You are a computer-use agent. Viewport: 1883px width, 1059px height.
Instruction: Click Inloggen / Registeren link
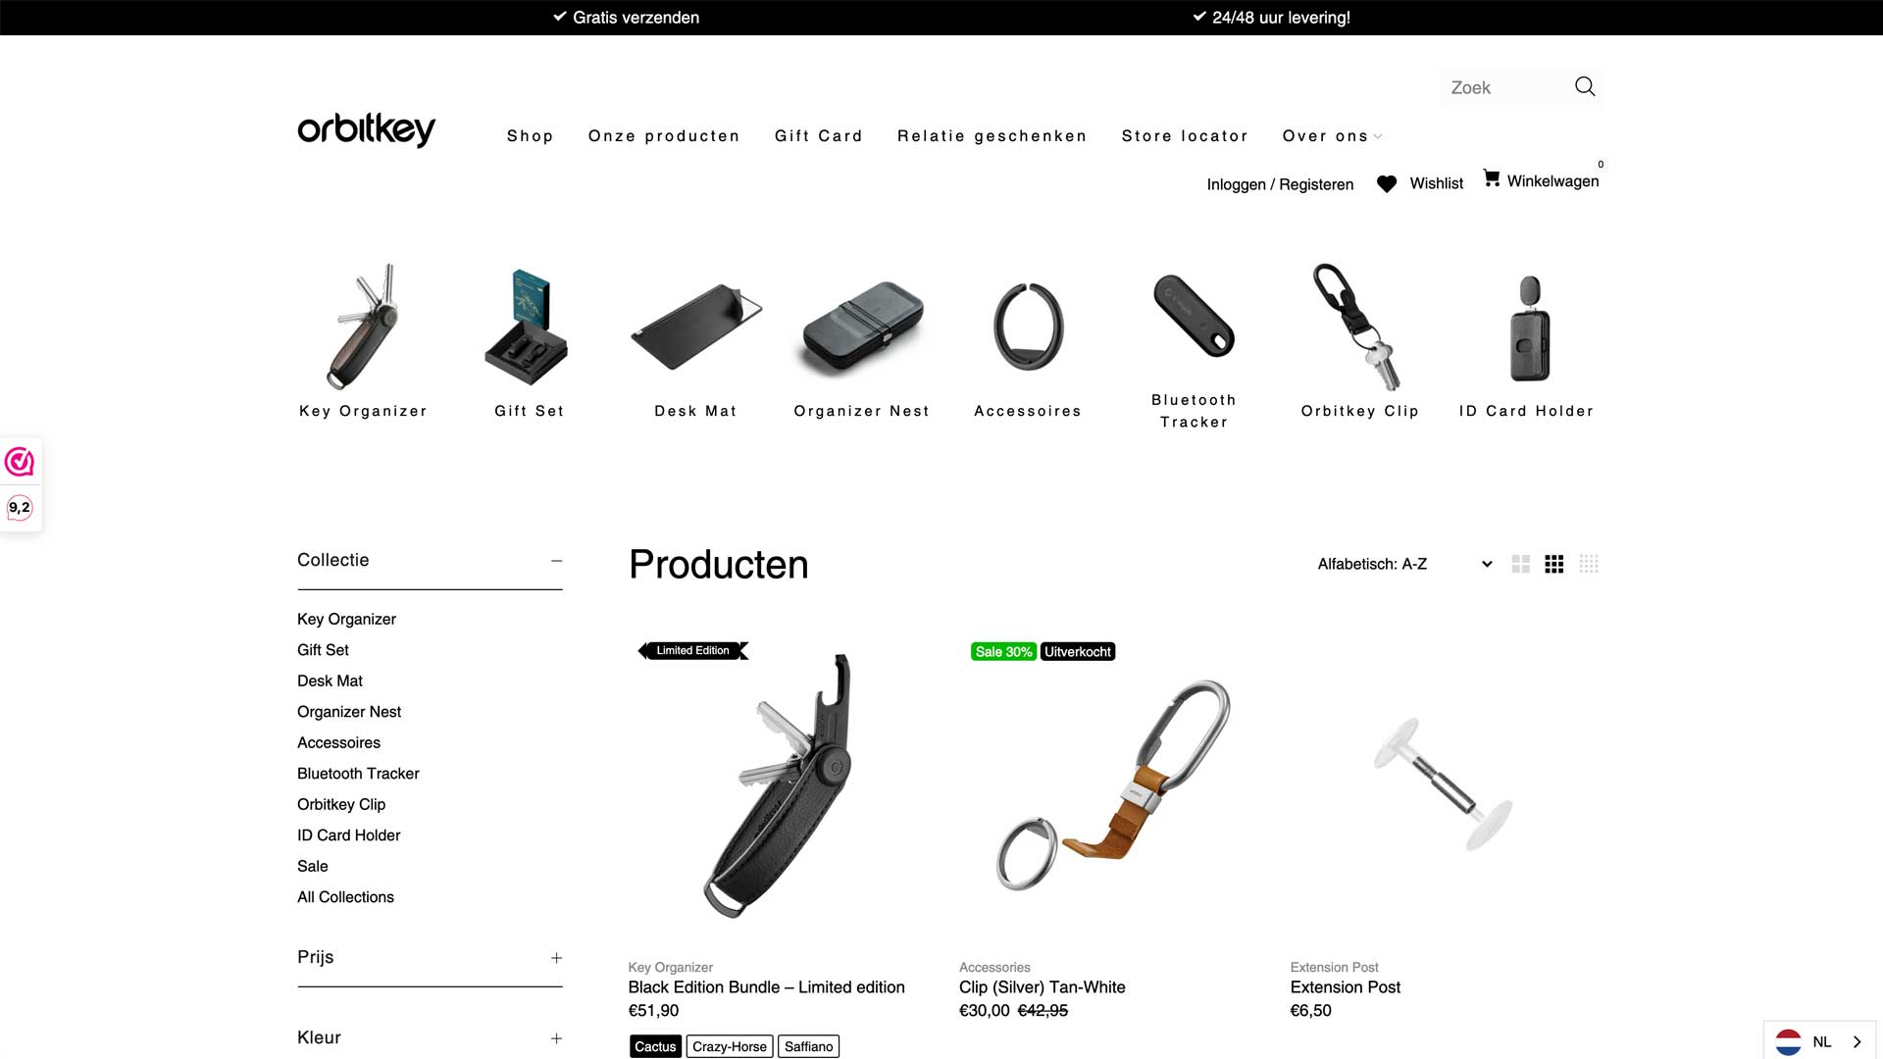pos(1280,184)
